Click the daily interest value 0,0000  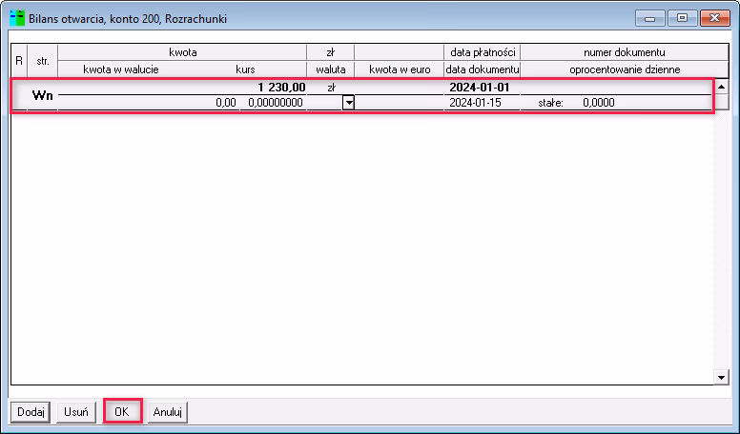pyautogui.click(x=598, y=103)
